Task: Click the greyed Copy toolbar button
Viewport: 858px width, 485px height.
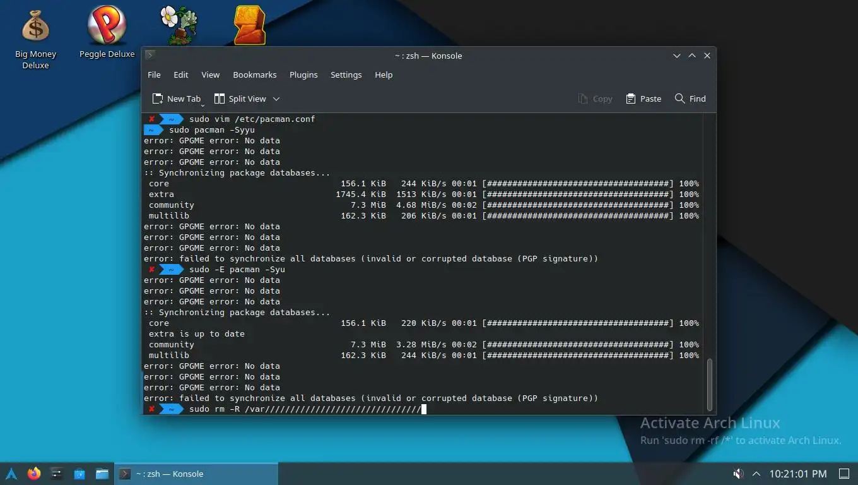Action: [x=595, y=99]
